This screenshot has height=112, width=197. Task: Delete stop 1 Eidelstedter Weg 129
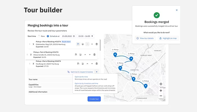click(x=97, y=44)
